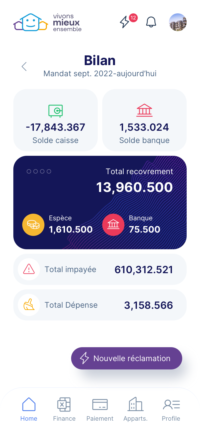Tap the green safe cash icon

tap(56, 111)
